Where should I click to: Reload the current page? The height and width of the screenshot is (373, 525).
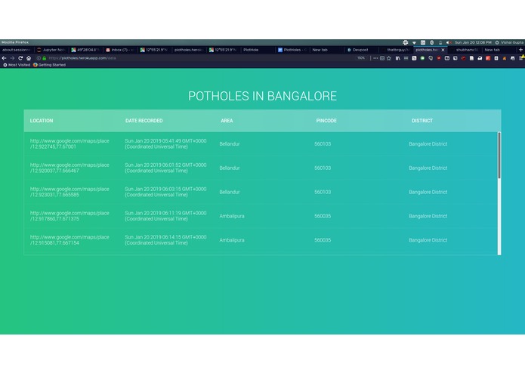pyautogui.click(x=20, y=58)
